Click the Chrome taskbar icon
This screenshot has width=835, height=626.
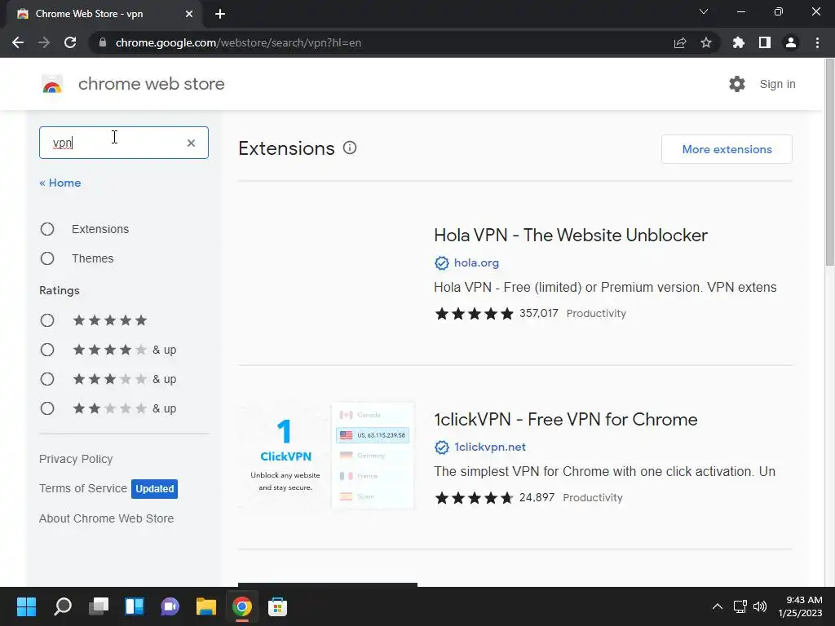[241, 606]
